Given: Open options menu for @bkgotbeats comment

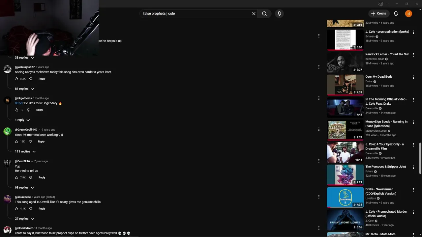Looking at the screenshot, I should tap(318, 98).
